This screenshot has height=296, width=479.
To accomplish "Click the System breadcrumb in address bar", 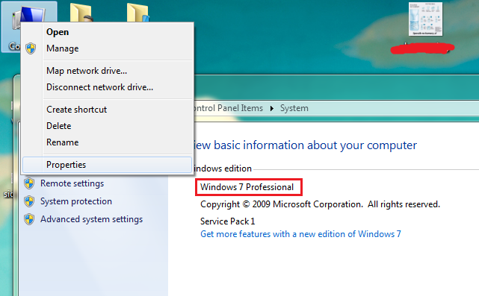I will (x=294, y=108).
